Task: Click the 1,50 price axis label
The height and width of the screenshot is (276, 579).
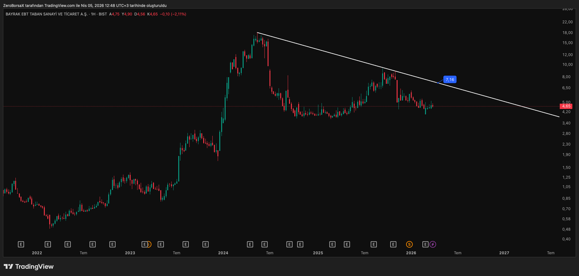Action: point(566,168)
